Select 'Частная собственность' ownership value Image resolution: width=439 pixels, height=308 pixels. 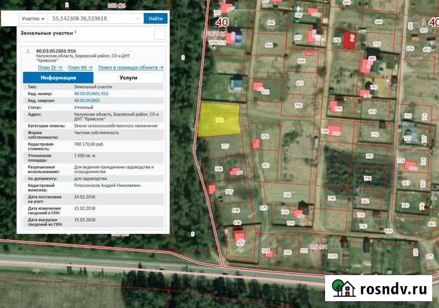click(x=96, y=133)
